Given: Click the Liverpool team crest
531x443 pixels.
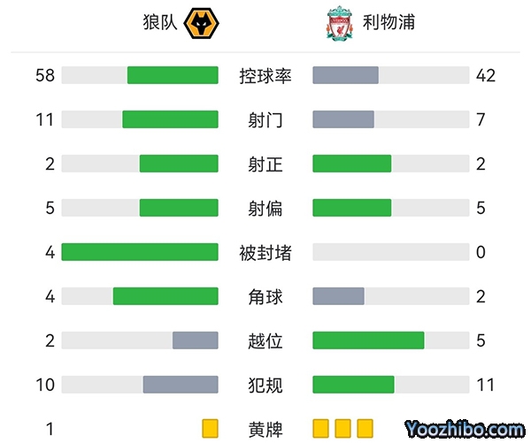Looking at the screenshot, I should 338,23.
